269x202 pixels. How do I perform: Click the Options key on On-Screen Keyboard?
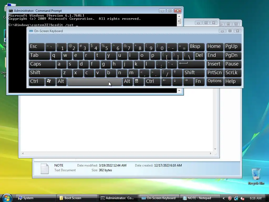(215, 82)
